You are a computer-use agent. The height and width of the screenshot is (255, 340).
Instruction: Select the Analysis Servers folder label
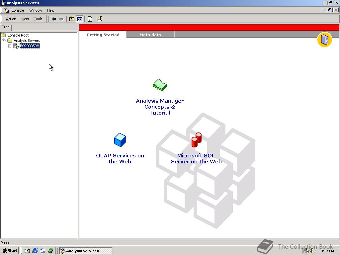[x=27, y=41]
